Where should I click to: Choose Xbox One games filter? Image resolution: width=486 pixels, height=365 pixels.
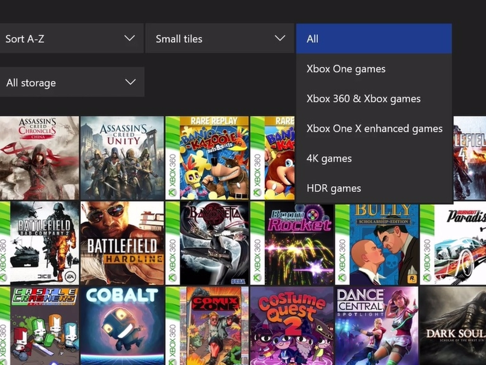(374, 69)
